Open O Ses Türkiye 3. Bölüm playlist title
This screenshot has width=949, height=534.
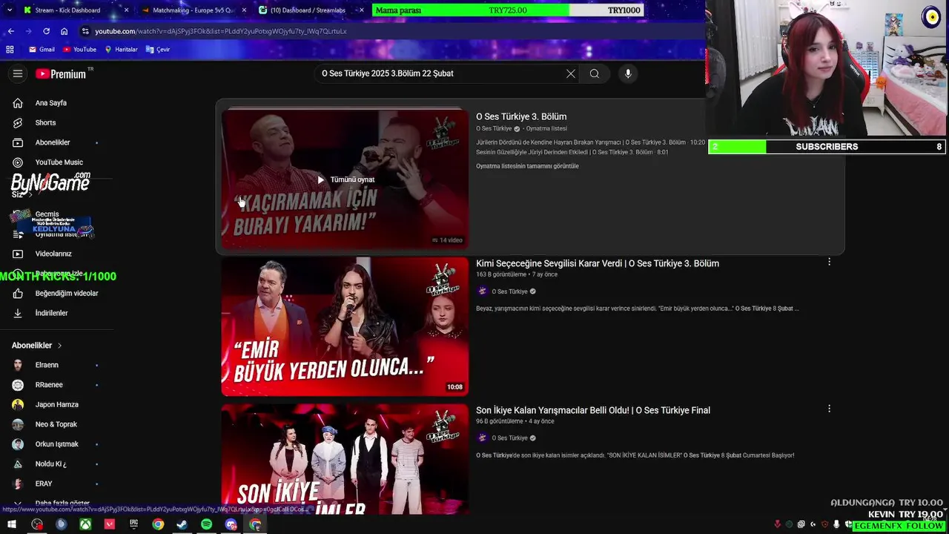521,116
